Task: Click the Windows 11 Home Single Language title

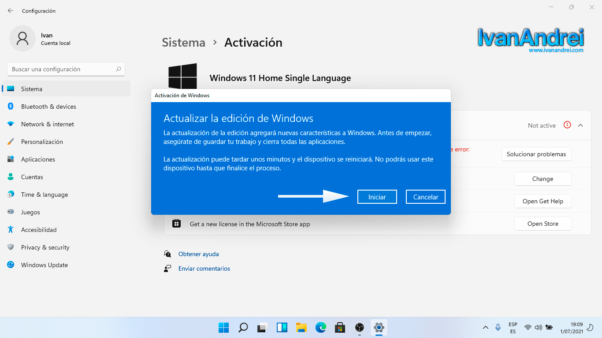Action: [x=280, y=78]
